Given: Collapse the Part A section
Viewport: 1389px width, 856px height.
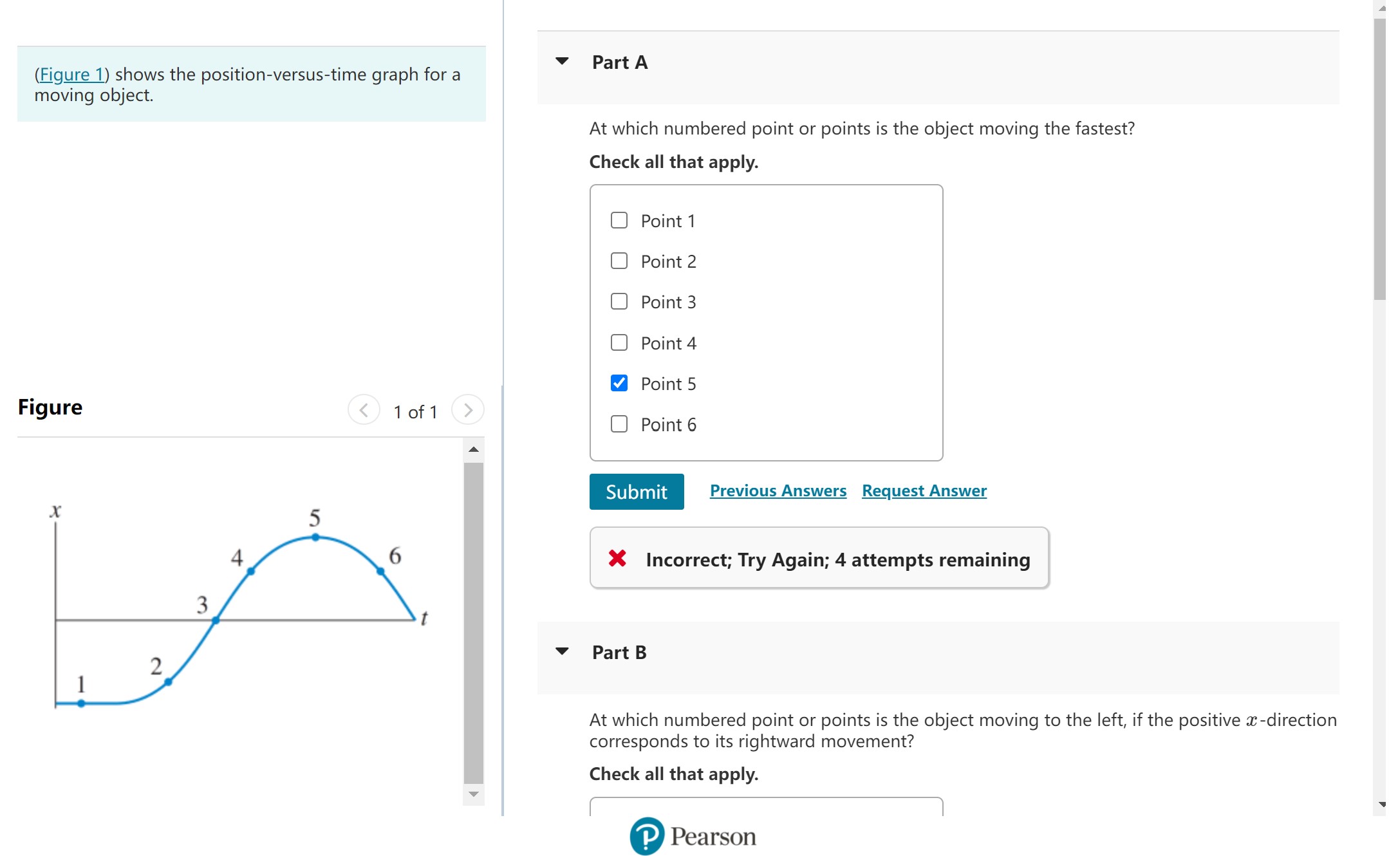Looking at the screenshot, I should click(562, 62).
